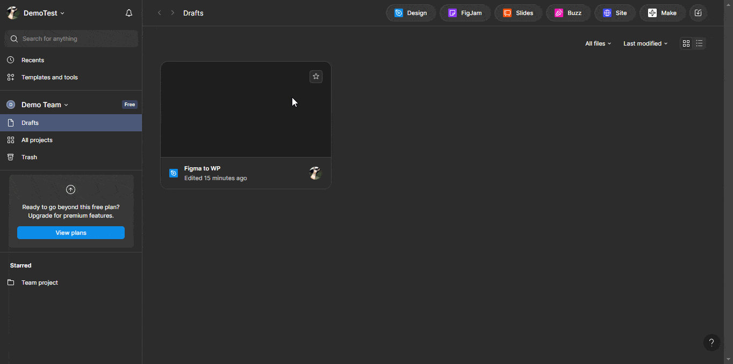Open the help question mark button

coord(712,343)
